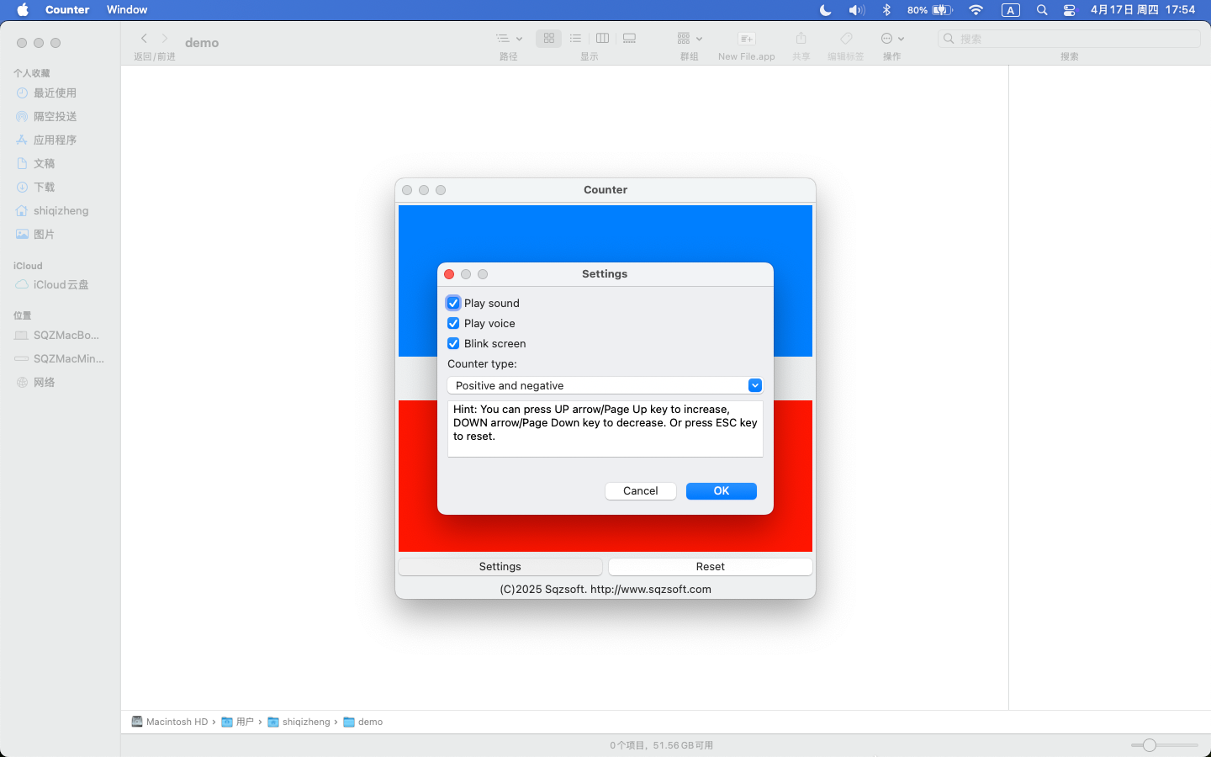
Task: Click the Finder edit tags icon
Action: click(846, 39)
